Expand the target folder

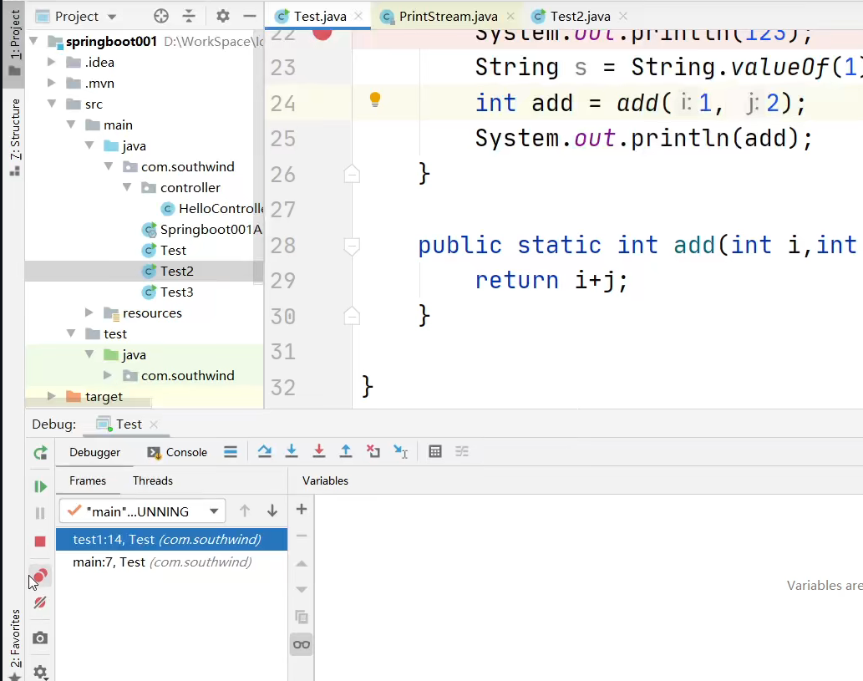pos(52,396)
